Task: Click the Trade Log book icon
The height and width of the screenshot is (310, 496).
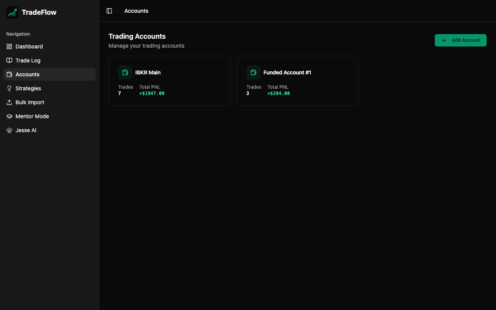Action: [9, 60]
